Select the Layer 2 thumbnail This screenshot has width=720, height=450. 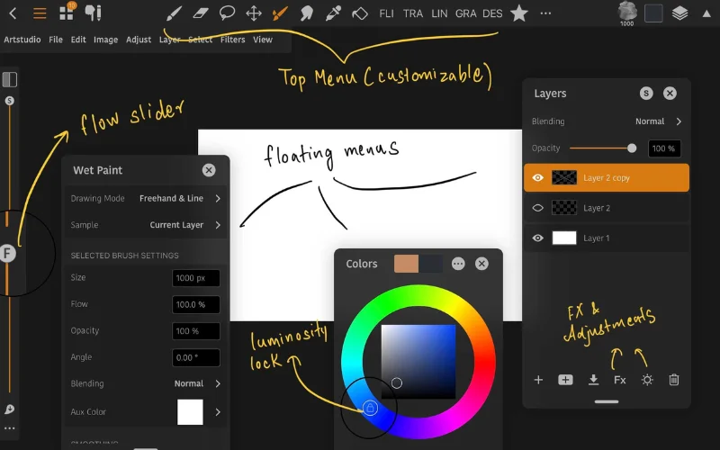(564, 208)
